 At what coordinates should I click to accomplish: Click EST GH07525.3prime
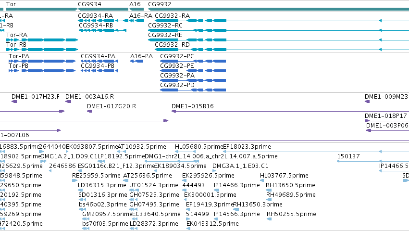154,195
